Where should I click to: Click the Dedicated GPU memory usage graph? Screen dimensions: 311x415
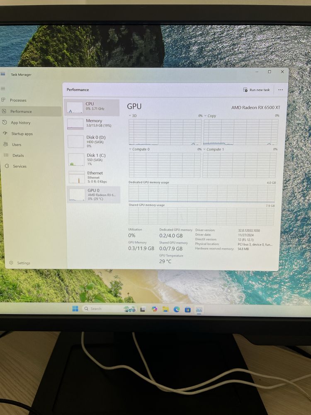[x=202, y=193]
